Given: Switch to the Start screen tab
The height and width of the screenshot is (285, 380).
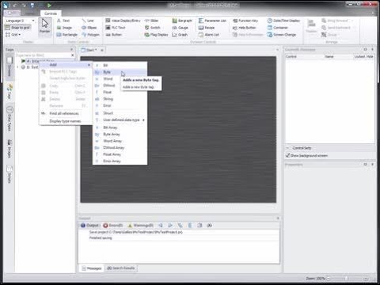Looking at the screenshot, I should coord(89,50).
